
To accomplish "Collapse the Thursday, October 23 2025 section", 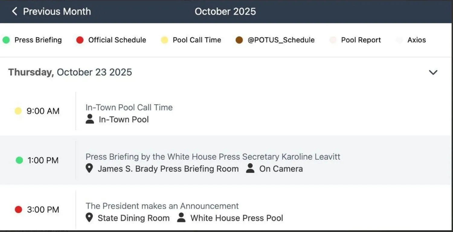I will point(433,72).
